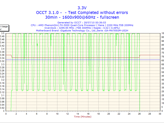Click x-axis tick label "30"
164x123 pixels.
(160, 114)
